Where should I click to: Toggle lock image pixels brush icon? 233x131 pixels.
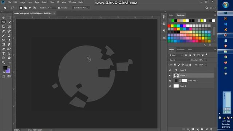[179, 65]
